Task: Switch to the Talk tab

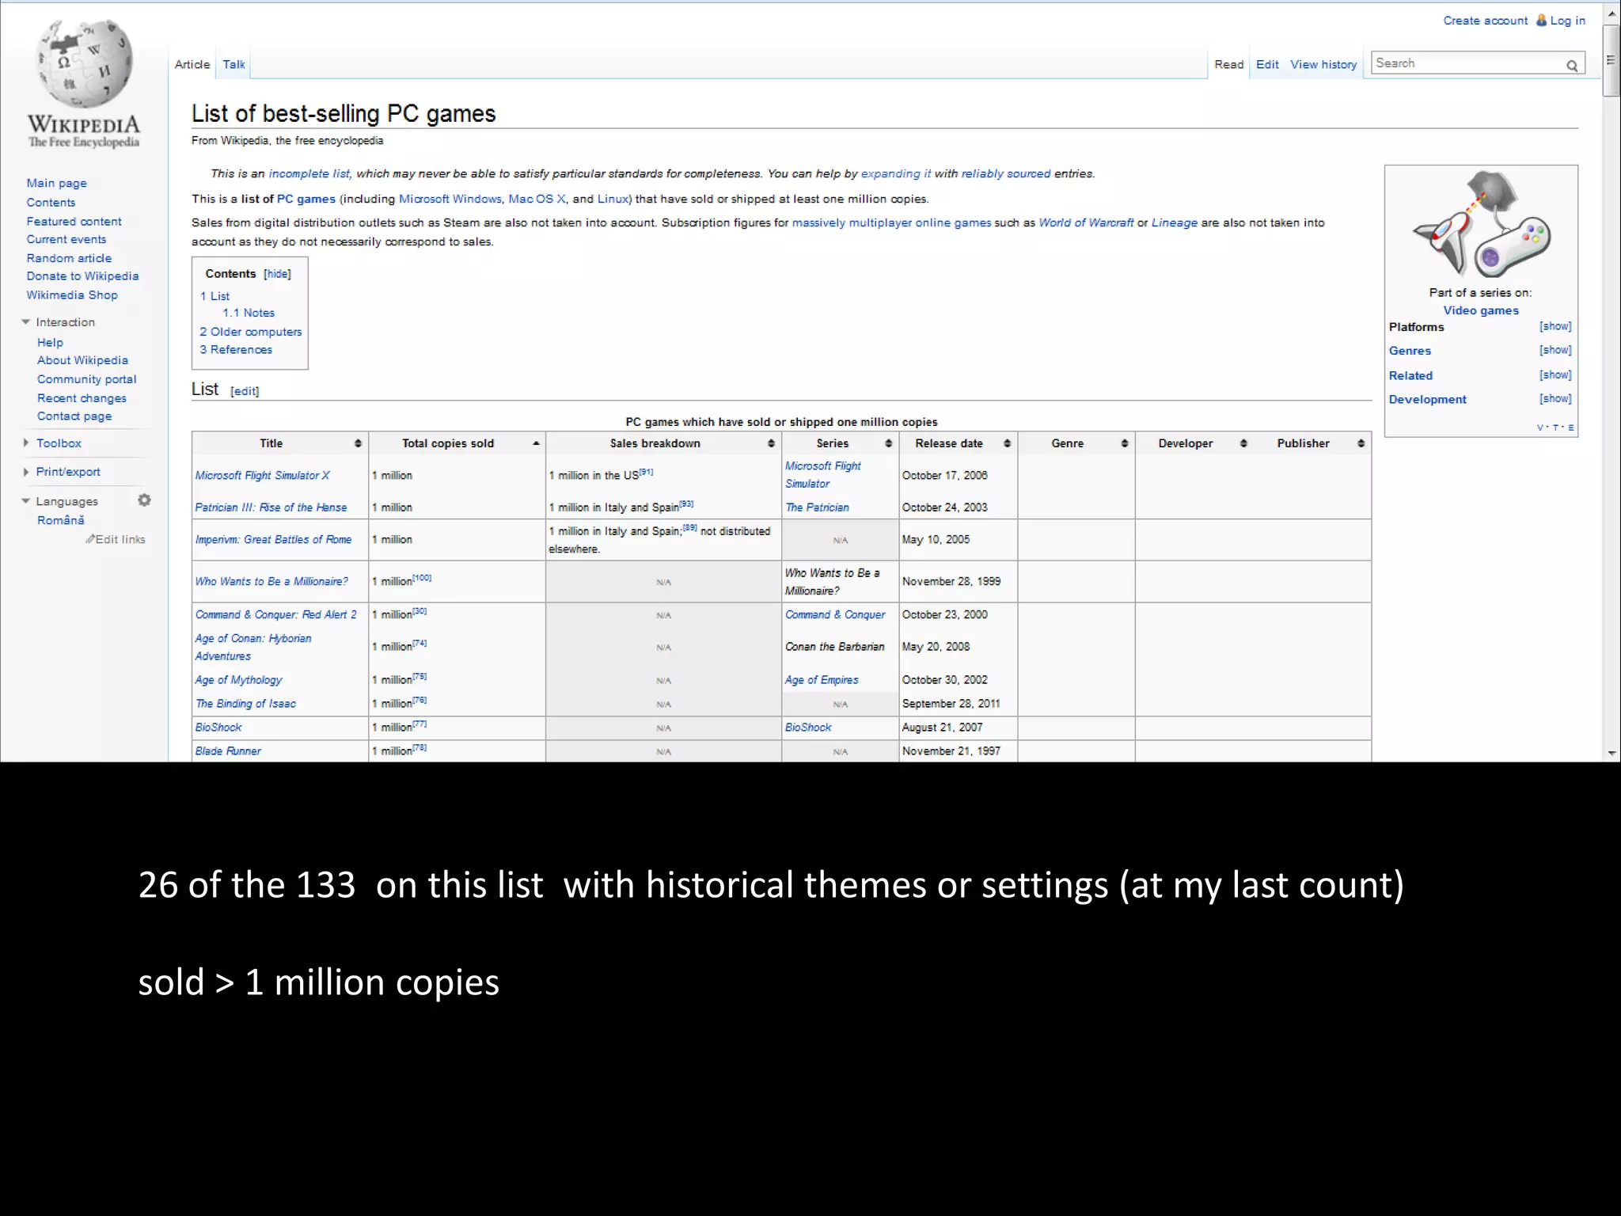Action: pyautogui.click(x=233, y=64)
